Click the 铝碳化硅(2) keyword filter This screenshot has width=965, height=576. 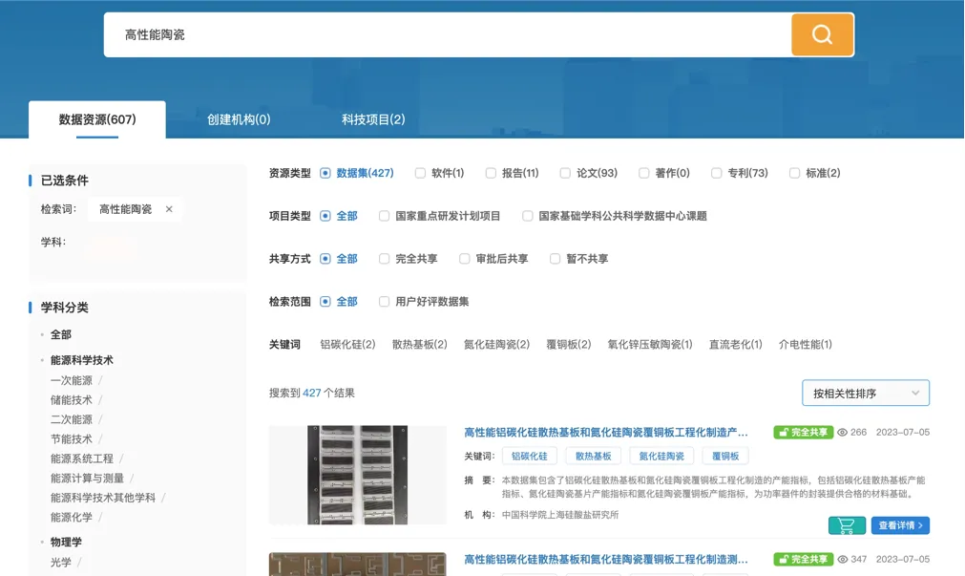[347, 345]
